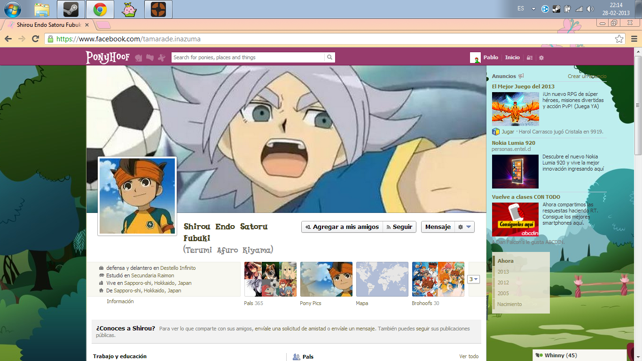Open the gear dropdown next to Mensaje

tap(465, 227)
